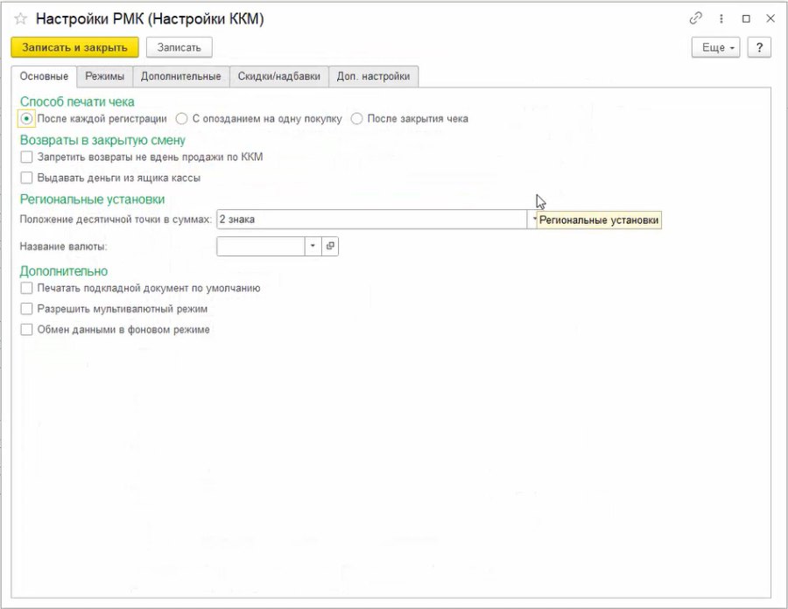Tick 'Печатать подкладной документ по умолчанию'

[26, 288]
